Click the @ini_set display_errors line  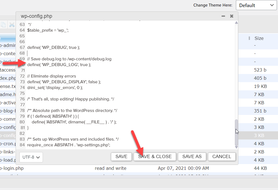tap(55, 88)
